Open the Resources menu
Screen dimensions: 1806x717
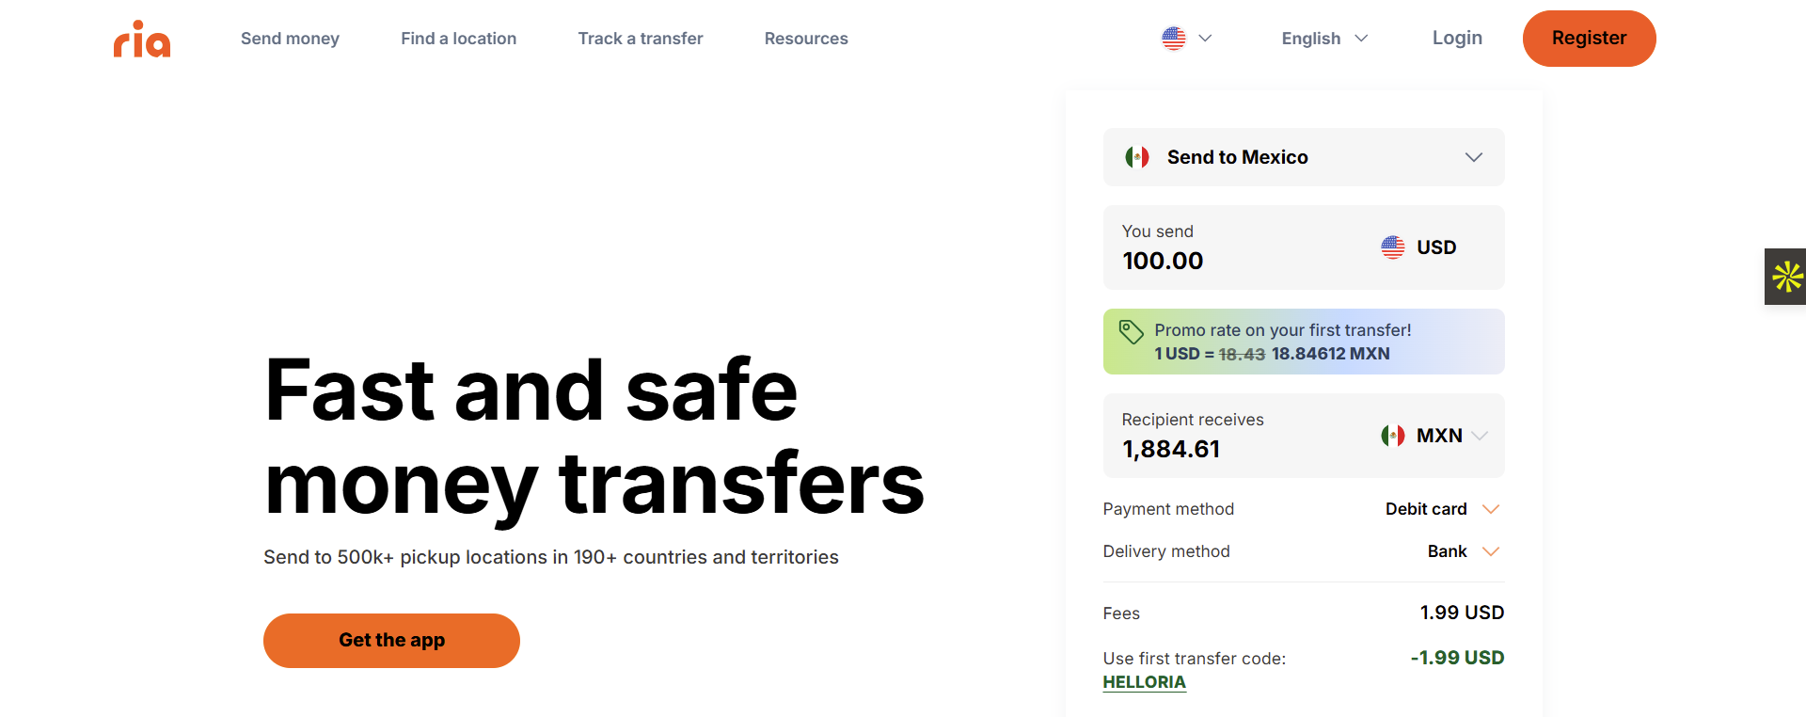(806, 39)
